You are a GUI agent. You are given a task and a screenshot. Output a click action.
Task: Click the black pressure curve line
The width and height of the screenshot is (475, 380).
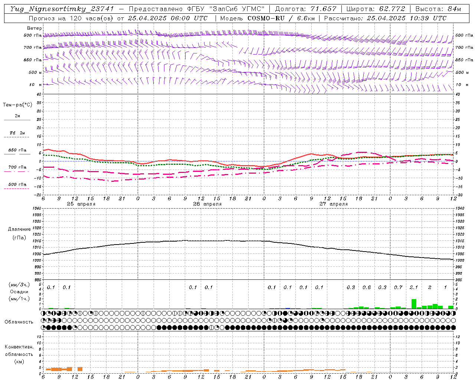(x=249, y=241)
